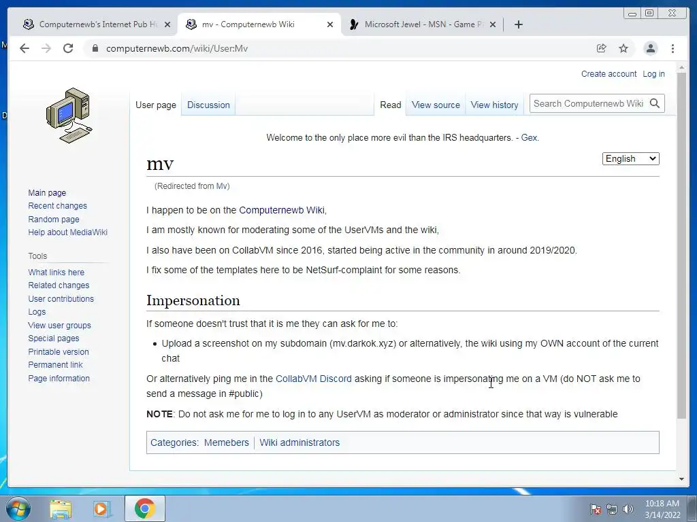
Task: Open Help about MediaWiki
Action: [67, 232]
